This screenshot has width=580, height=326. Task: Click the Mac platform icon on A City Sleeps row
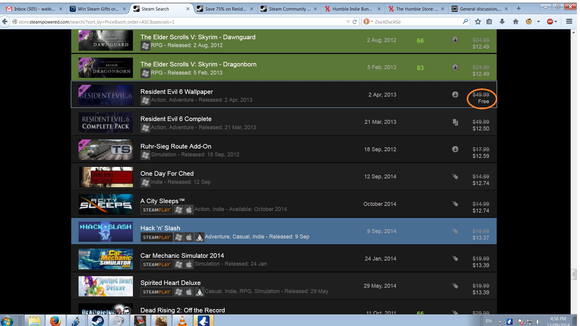point(189,210)
